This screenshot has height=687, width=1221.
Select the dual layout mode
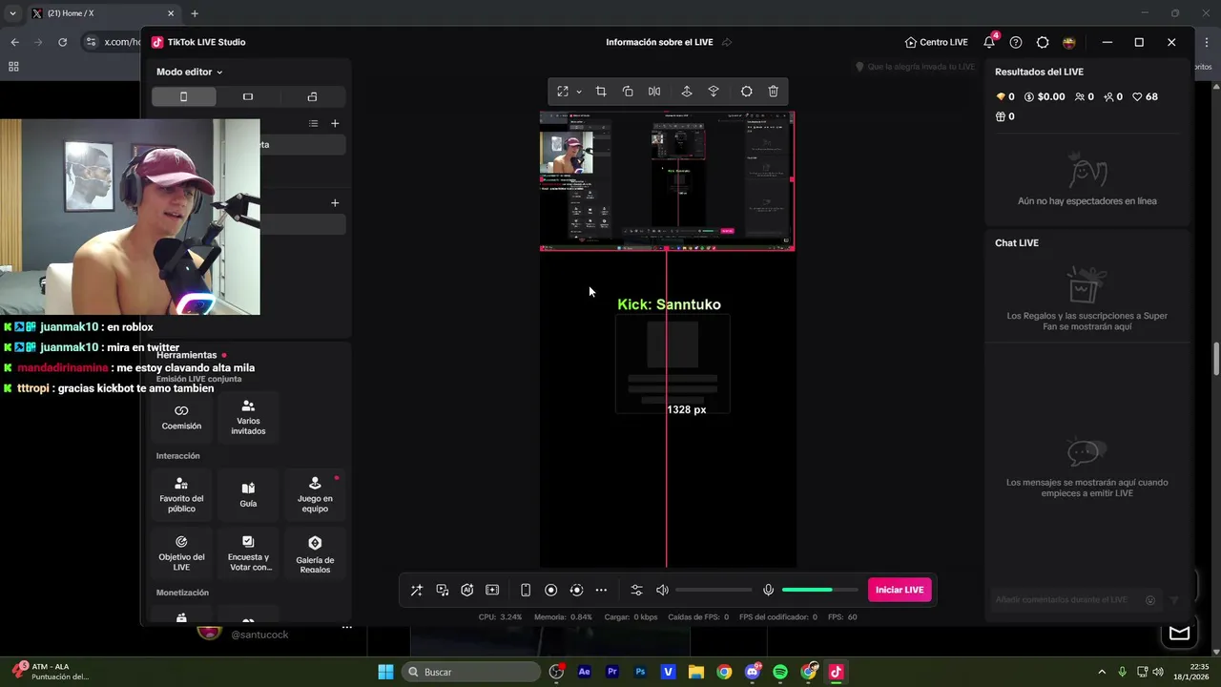[312, 96]
